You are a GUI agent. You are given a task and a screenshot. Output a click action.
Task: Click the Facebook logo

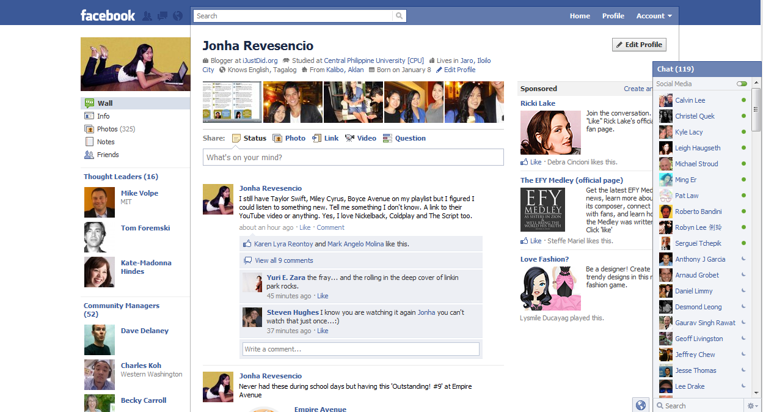pyautogui.click(x=108, y=15)
